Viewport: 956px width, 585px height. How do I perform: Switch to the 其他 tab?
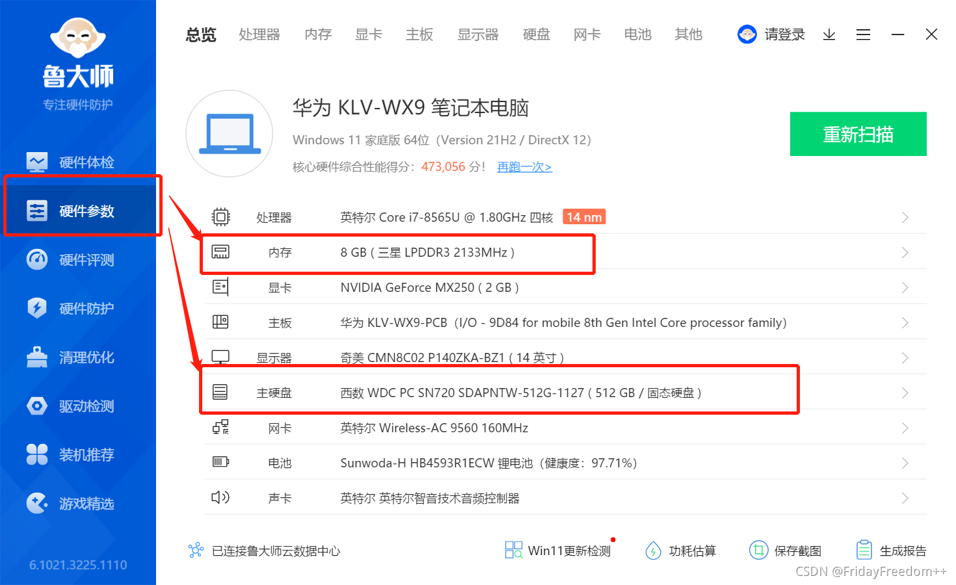point(689,34)
